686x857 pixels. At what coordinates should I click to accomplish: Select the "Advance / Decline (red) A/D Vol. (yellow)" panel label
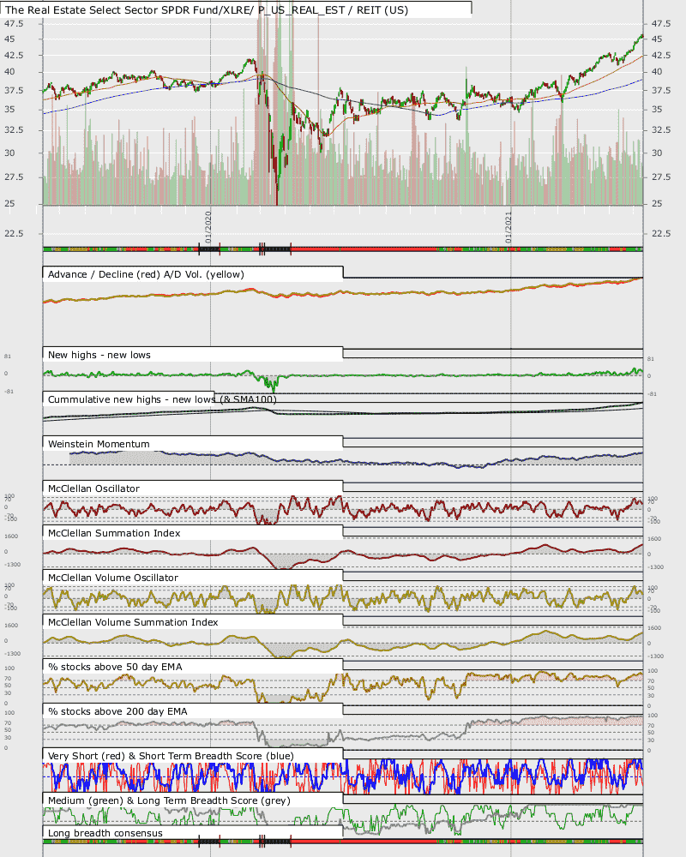click(146, 274)
